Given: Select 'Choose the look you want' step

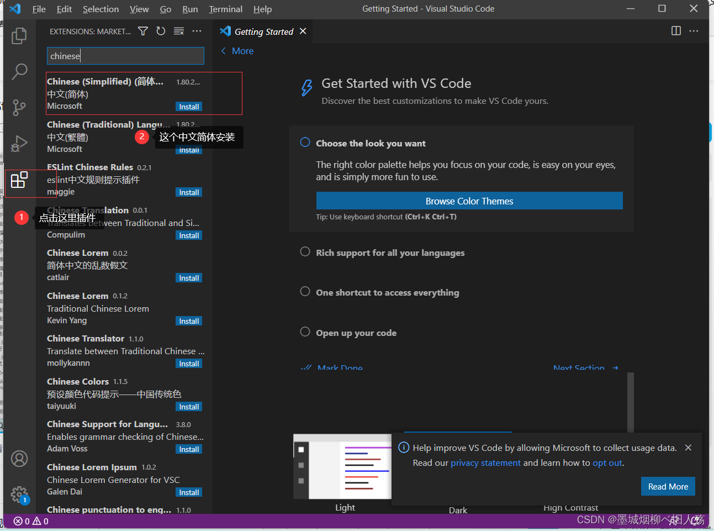Looking at the screenshot, I should [x=371, y=143].
